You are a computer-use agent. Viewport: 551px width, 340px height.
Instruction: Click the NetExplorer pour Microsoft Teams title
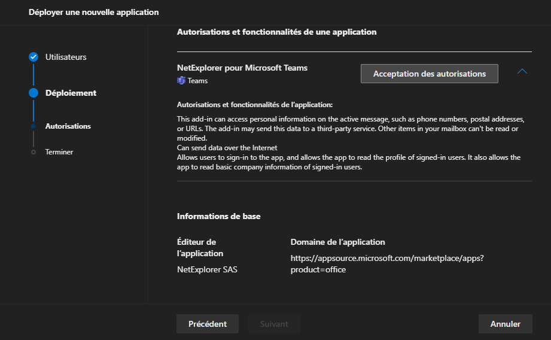242,68
